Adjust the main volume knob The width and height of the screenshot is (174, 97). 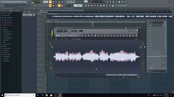(29, 2)
